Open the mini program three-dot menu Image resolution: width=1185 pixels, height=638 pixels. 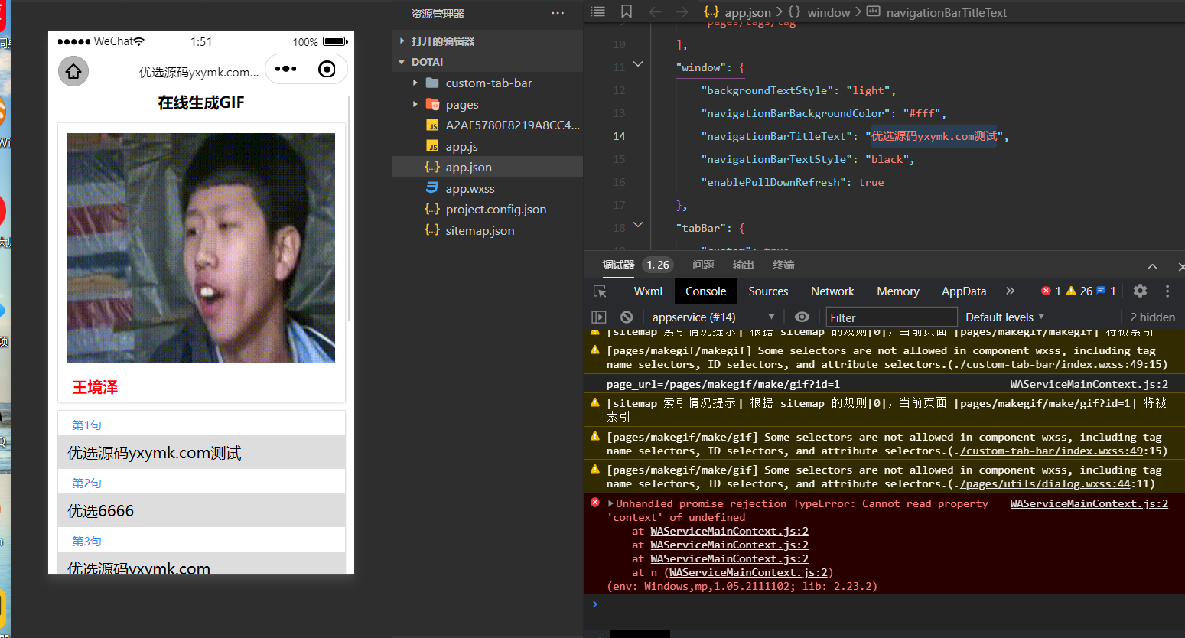[285, 69]
